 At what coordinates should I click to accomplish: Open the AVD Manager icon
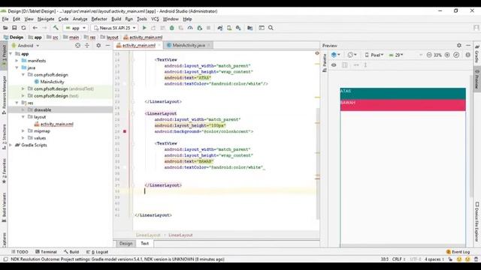click(229, 28)
